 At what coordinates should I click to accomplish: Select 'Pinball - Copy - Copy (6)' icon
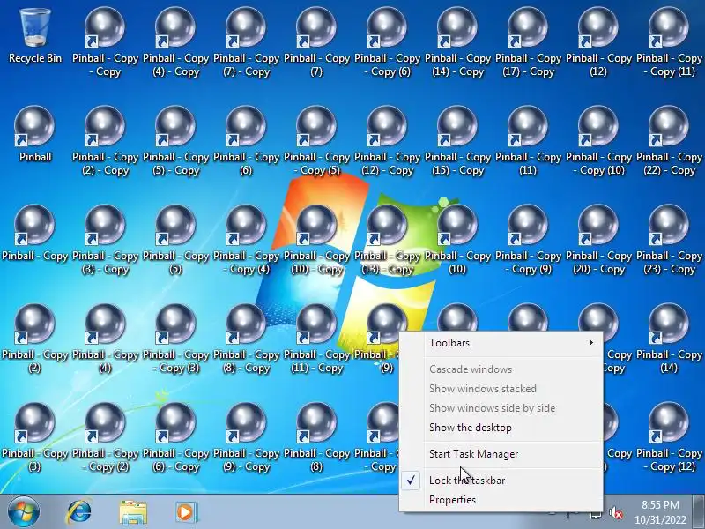point(387,41)
